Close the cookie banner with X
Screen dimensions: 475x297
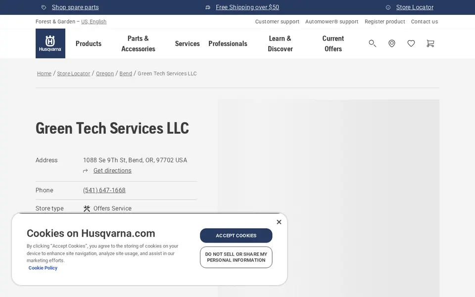click(279, 222)
